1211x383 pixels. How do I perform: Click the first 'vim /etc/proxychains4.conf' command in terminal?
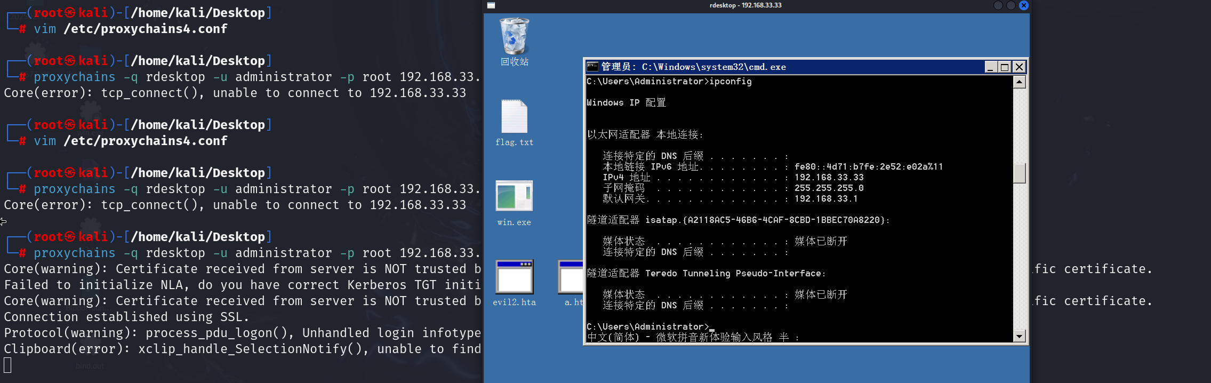click(x=131, y=29)
